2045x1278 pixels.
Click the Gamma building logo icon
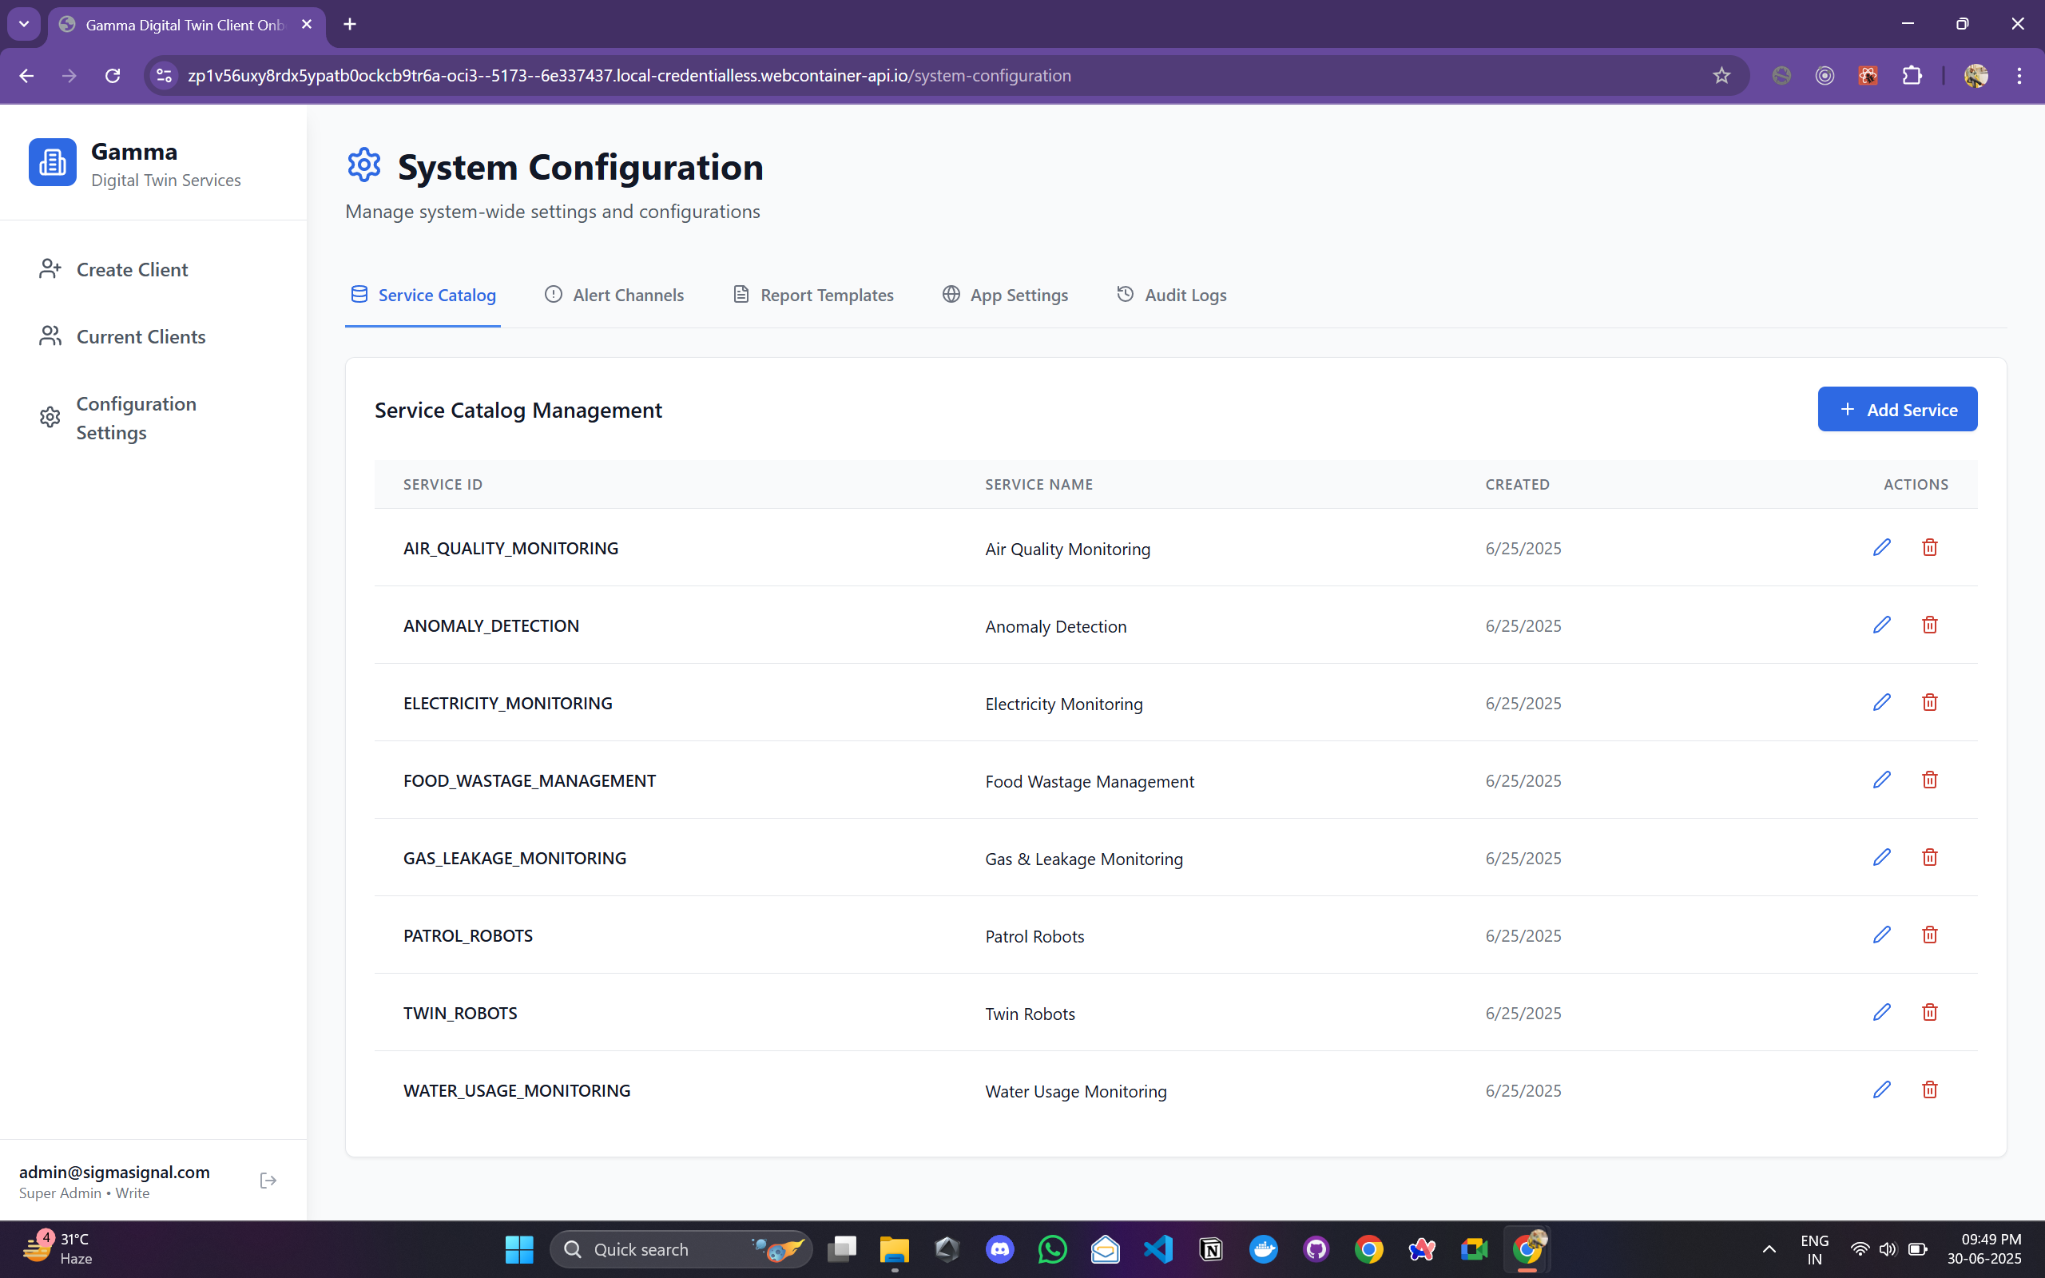[53, 162]
